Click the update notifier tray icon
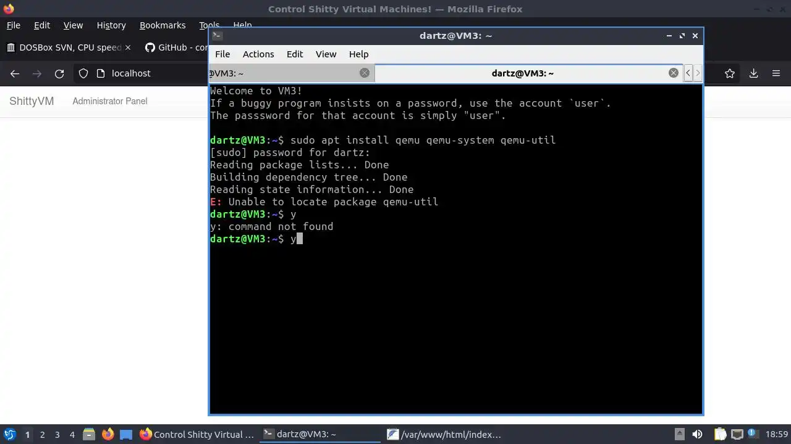Screen dimensions: 791x444 [753, 434]
